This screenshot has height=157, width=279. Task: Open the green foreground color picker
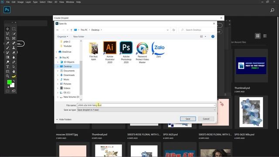pos(9,82)
